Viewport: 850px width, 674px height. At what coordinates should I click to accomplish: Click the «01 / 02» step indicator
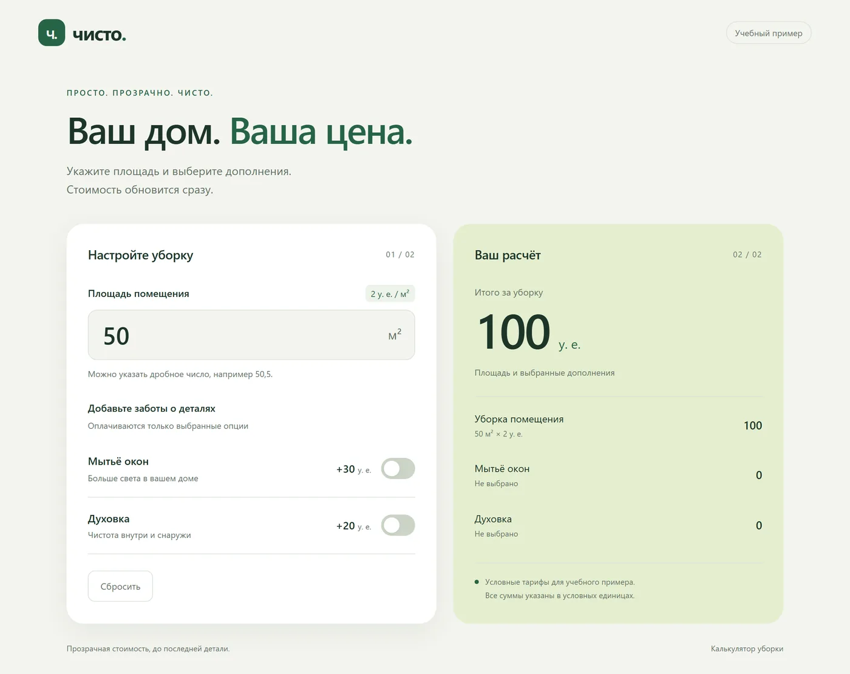[400, 254]
